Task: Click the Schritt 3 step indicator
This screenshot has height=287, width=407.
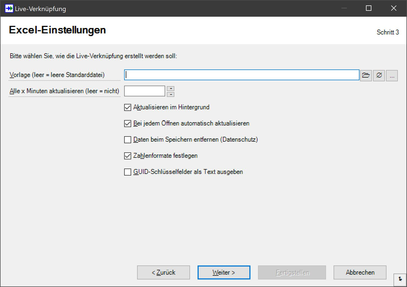Action: pos(388,32)
